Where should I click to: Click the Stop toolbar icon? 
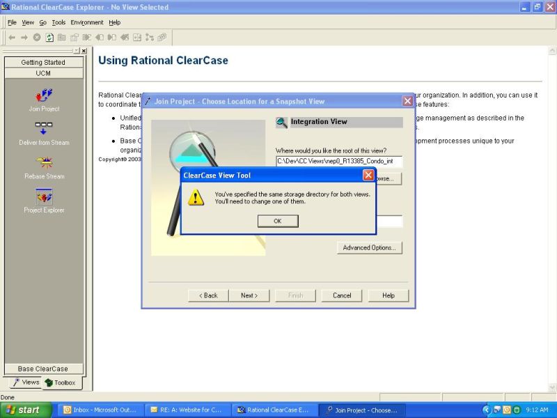pos(37,38)
